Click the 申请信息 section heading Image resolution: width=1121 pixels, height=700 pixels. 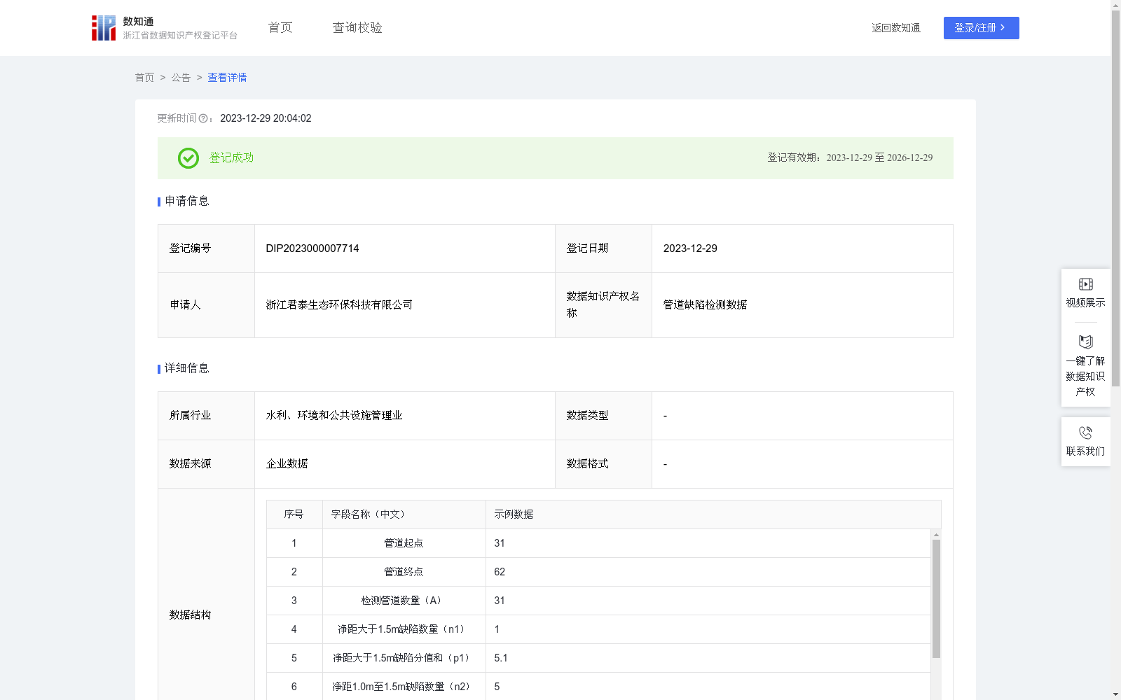[187, 202]
